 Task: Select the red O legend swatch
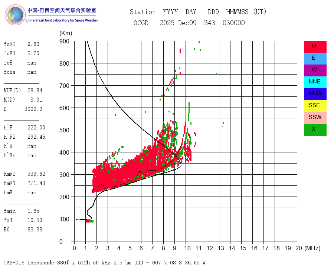pyautogui.click(x=315, y=47)
